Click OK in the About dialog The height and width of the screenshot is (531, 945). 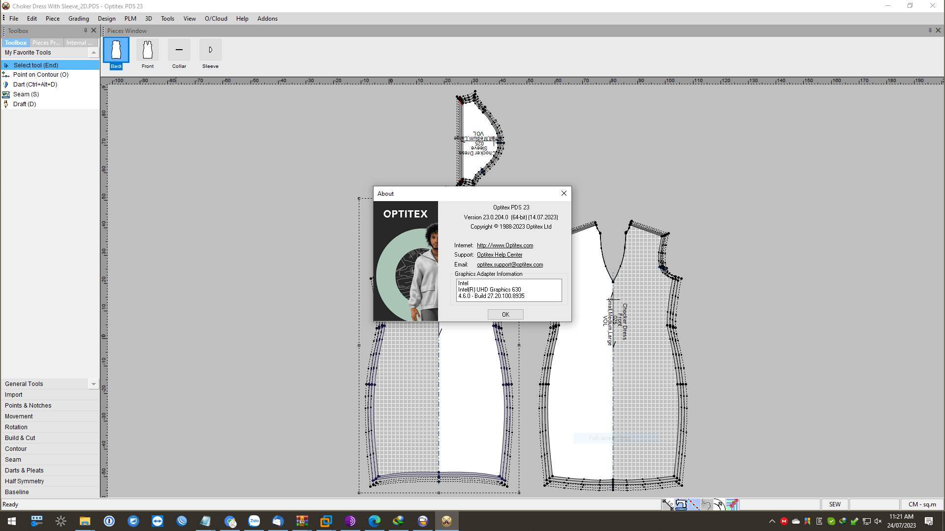505,315
